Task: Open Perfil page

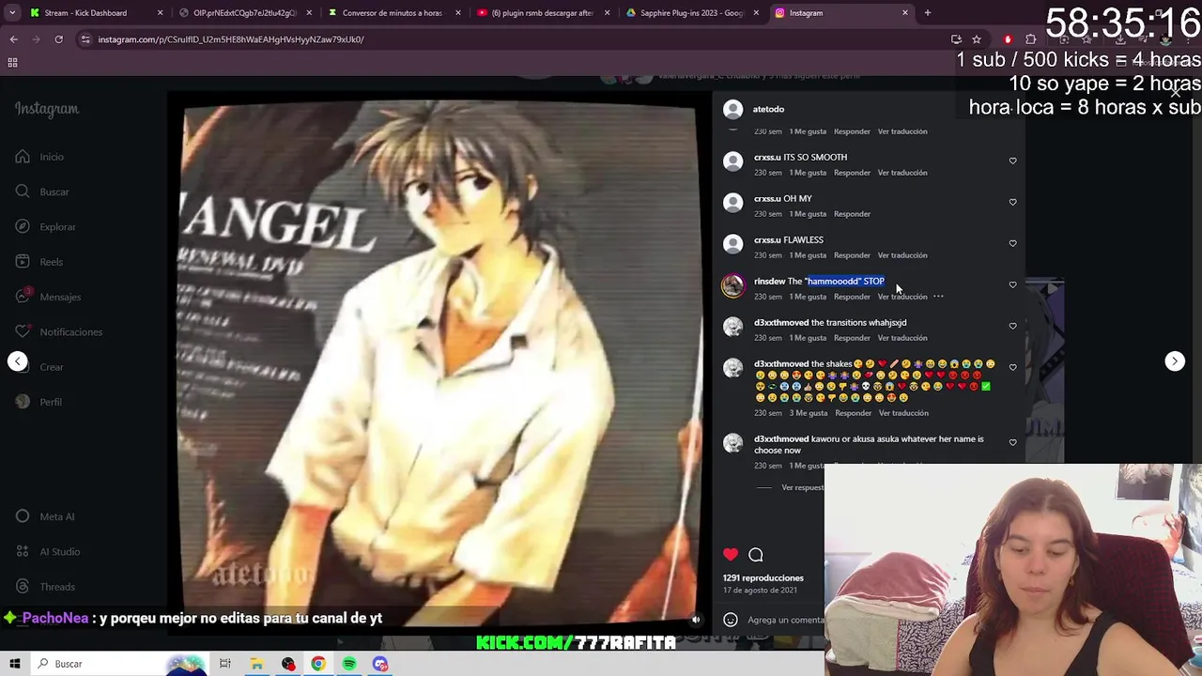Action: (x=39, y=402)
